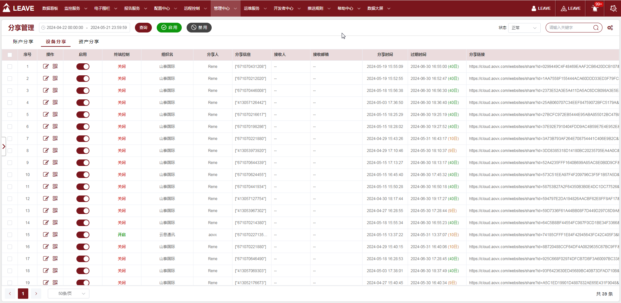Open the QR code icon in row 10
This screenshot has width=621, height=303.
tap(55, 174)
